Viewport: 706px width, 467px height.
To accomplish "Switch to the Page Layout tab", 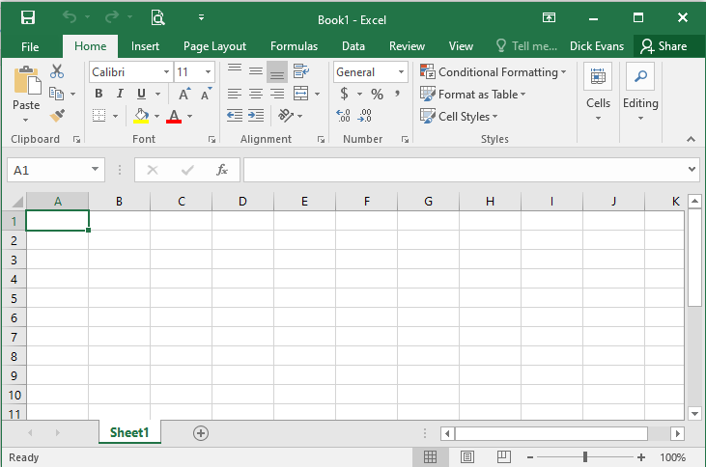I will pyautogui.click(x=214, y=46).
